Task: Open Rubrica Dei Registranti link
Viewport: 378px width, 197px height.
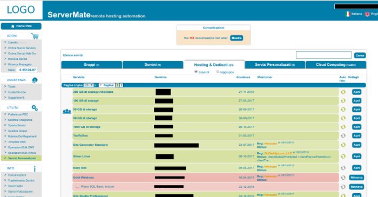Action: pyautogui.click(x=22, y=137)
